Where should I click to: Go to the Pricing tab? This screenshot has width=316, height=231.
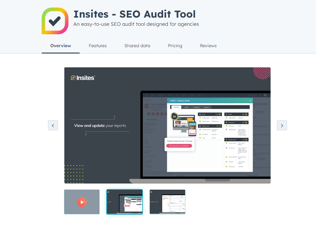[x=175, y=46]
